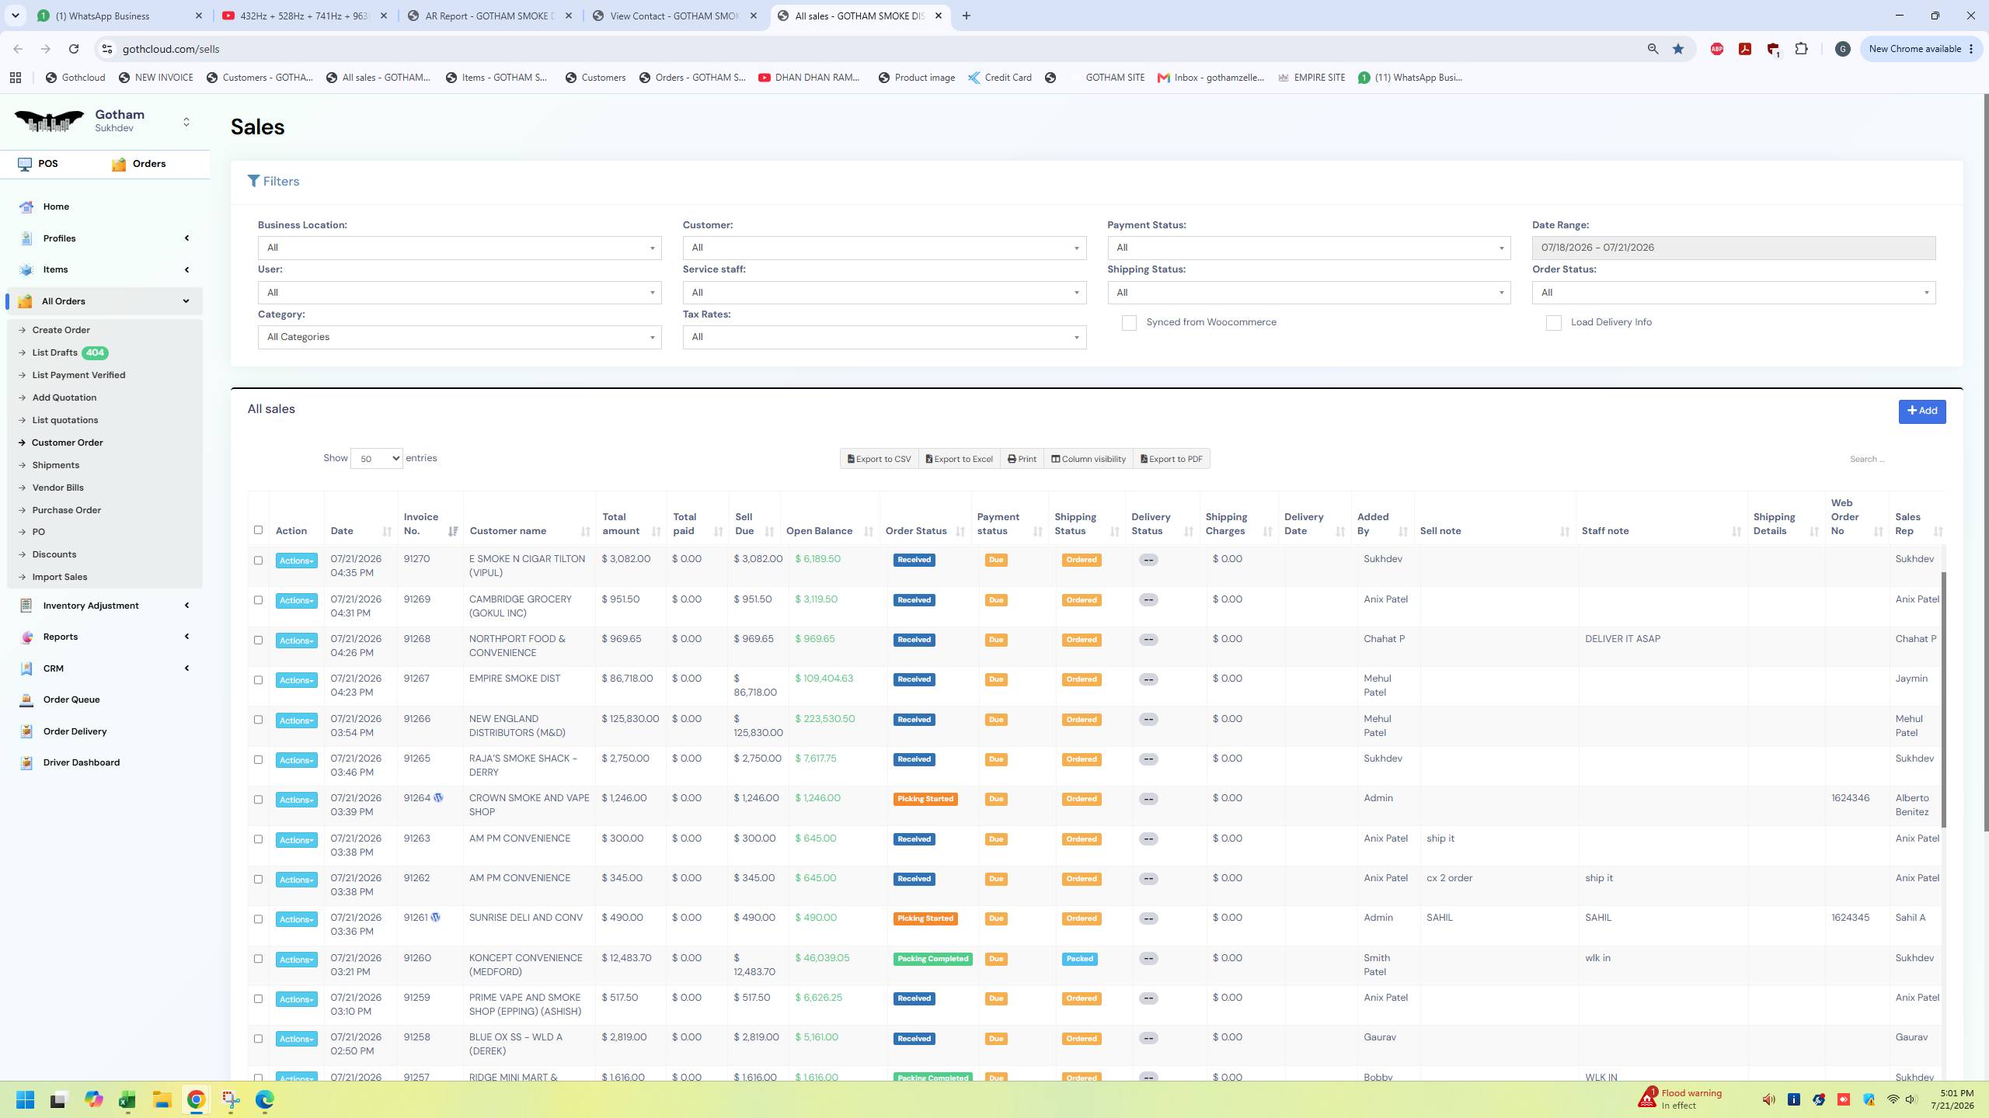Click the blue Add button
Screen dimensions: 1989x1118
1921,411
